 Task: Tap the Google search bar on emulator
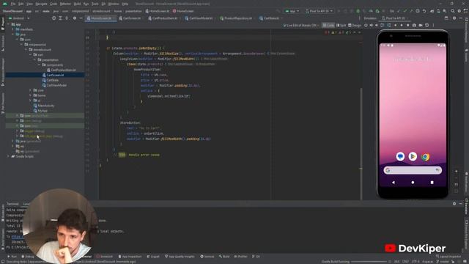(413, 170)
